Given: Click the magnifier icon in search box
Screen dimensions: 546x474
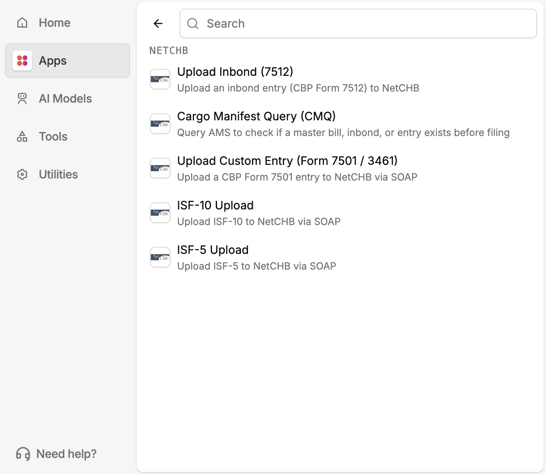Looking at the screenshot, I should (193, 23).
